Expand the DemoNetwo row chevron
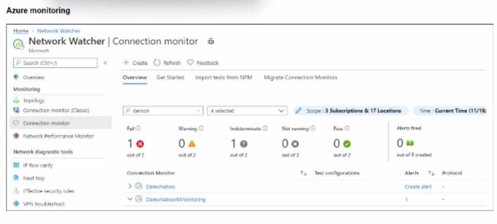This screenshot has height=224, width=497. 130,186
